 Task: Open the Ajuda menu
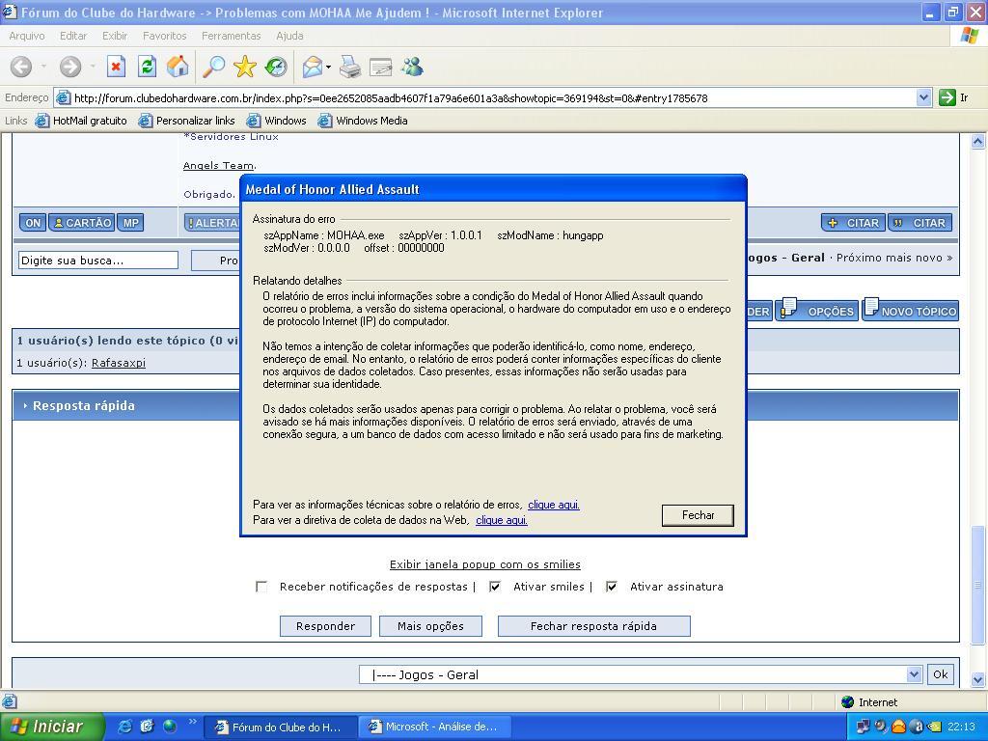pos(289,36)
